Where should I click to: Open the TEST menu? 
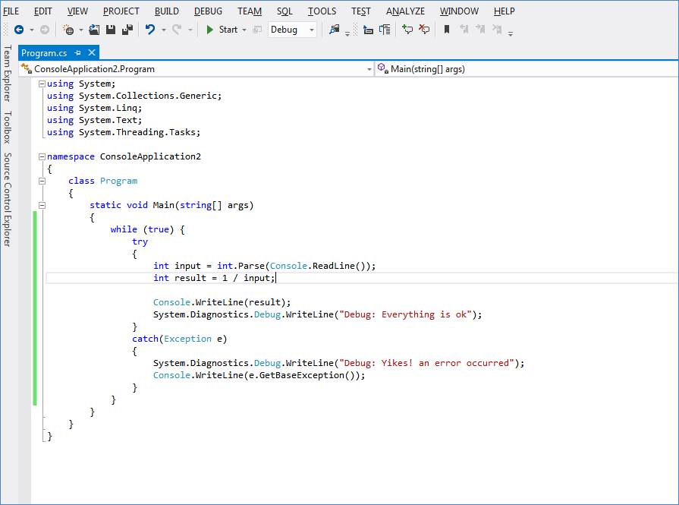pyautogui.click(x=360, y=11)
